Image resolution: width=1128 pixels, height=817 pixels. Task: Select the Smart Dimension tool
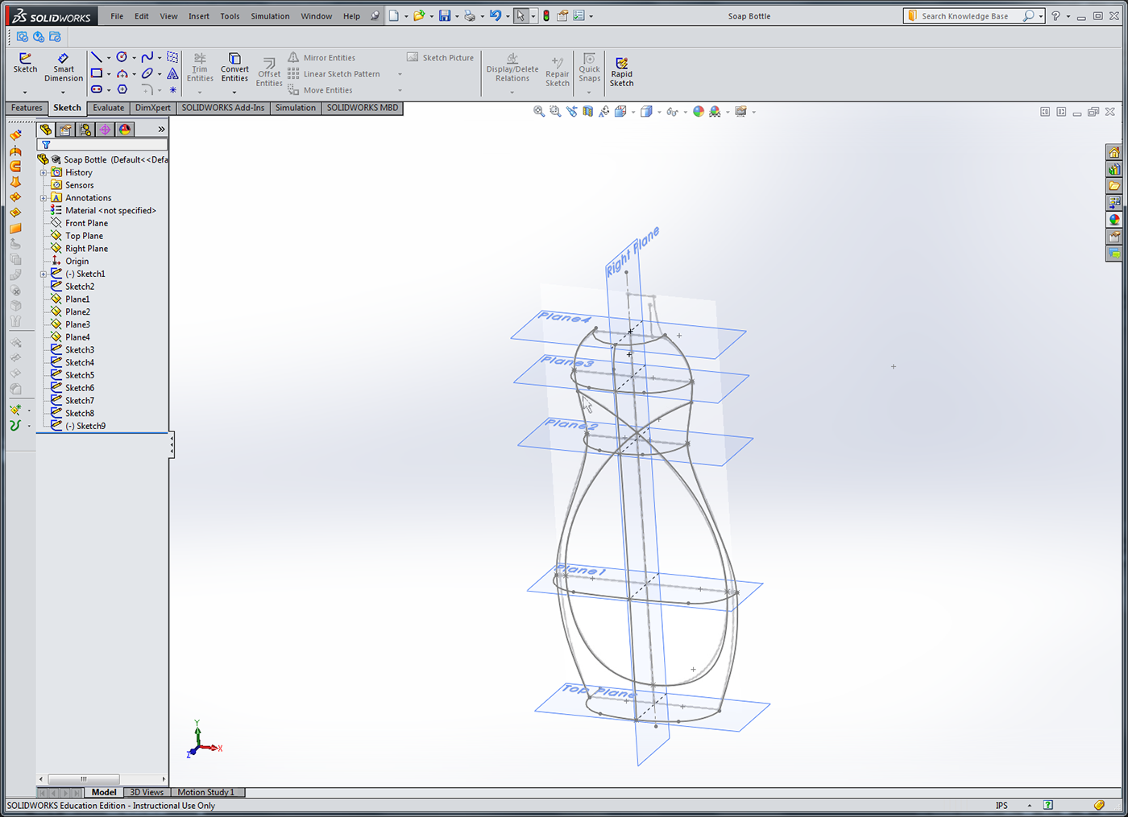pyautogui.click(x=64, y=68)
